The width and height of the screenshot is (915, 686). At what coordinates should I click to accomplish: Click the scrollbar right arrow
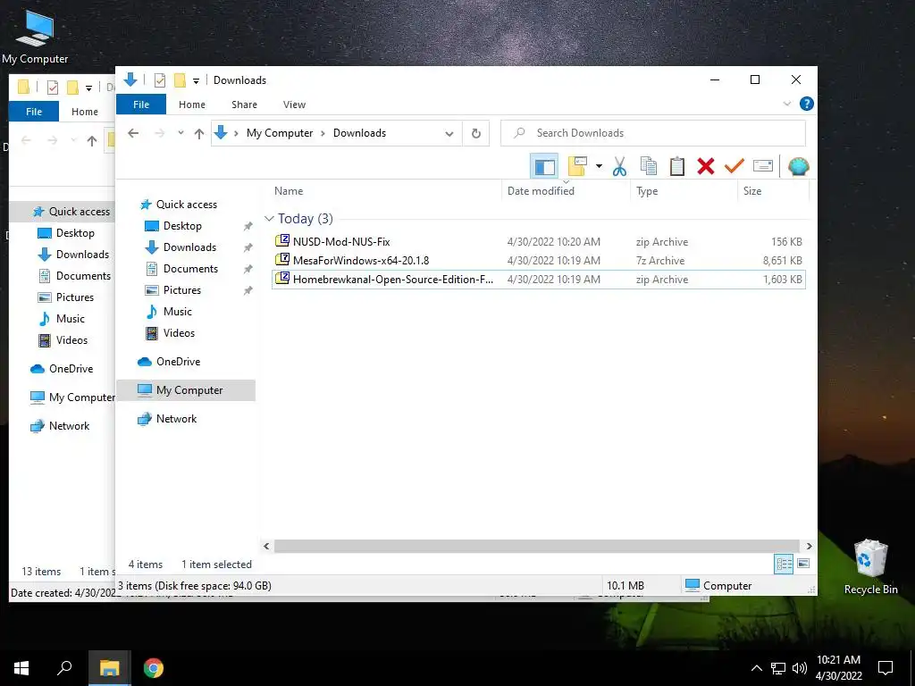[809, 546]
